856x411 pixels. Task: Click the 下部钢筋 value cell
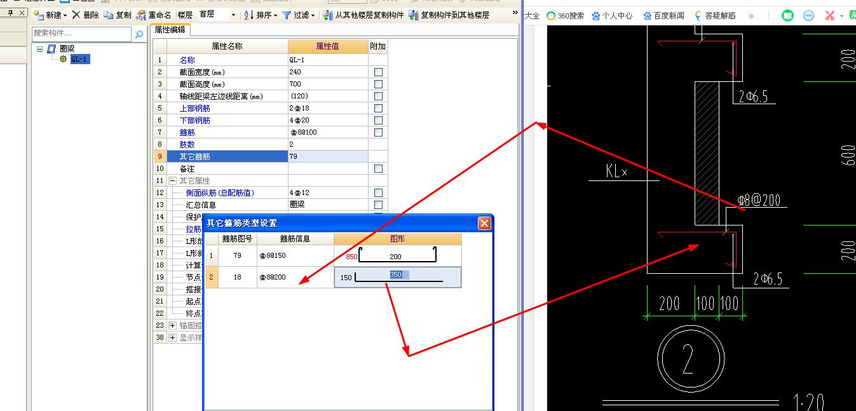click(328, 120)
